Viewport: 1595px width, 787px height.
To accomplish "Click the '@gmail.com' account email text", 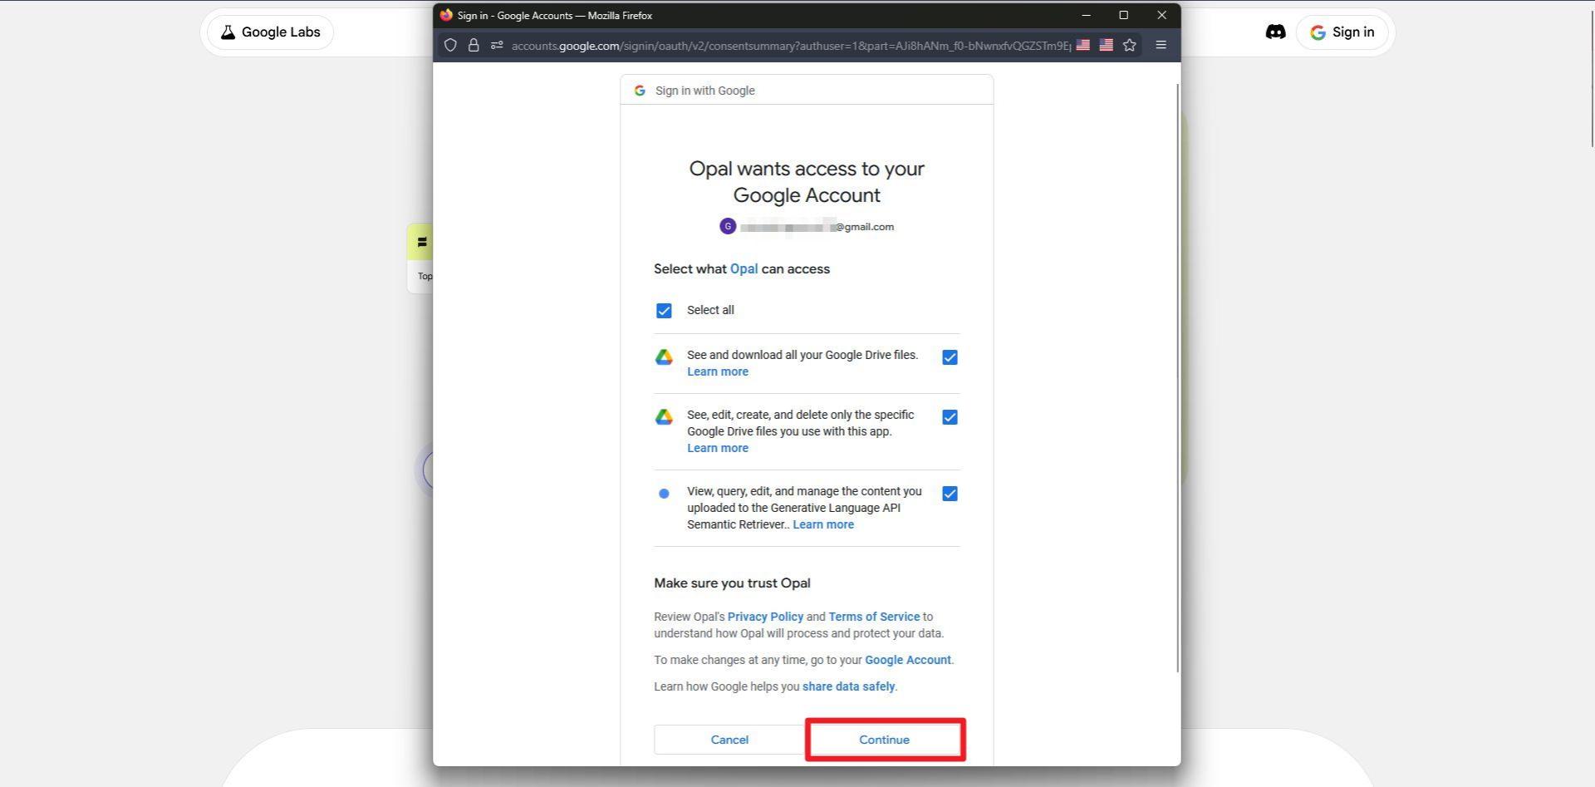I will 865,227.
